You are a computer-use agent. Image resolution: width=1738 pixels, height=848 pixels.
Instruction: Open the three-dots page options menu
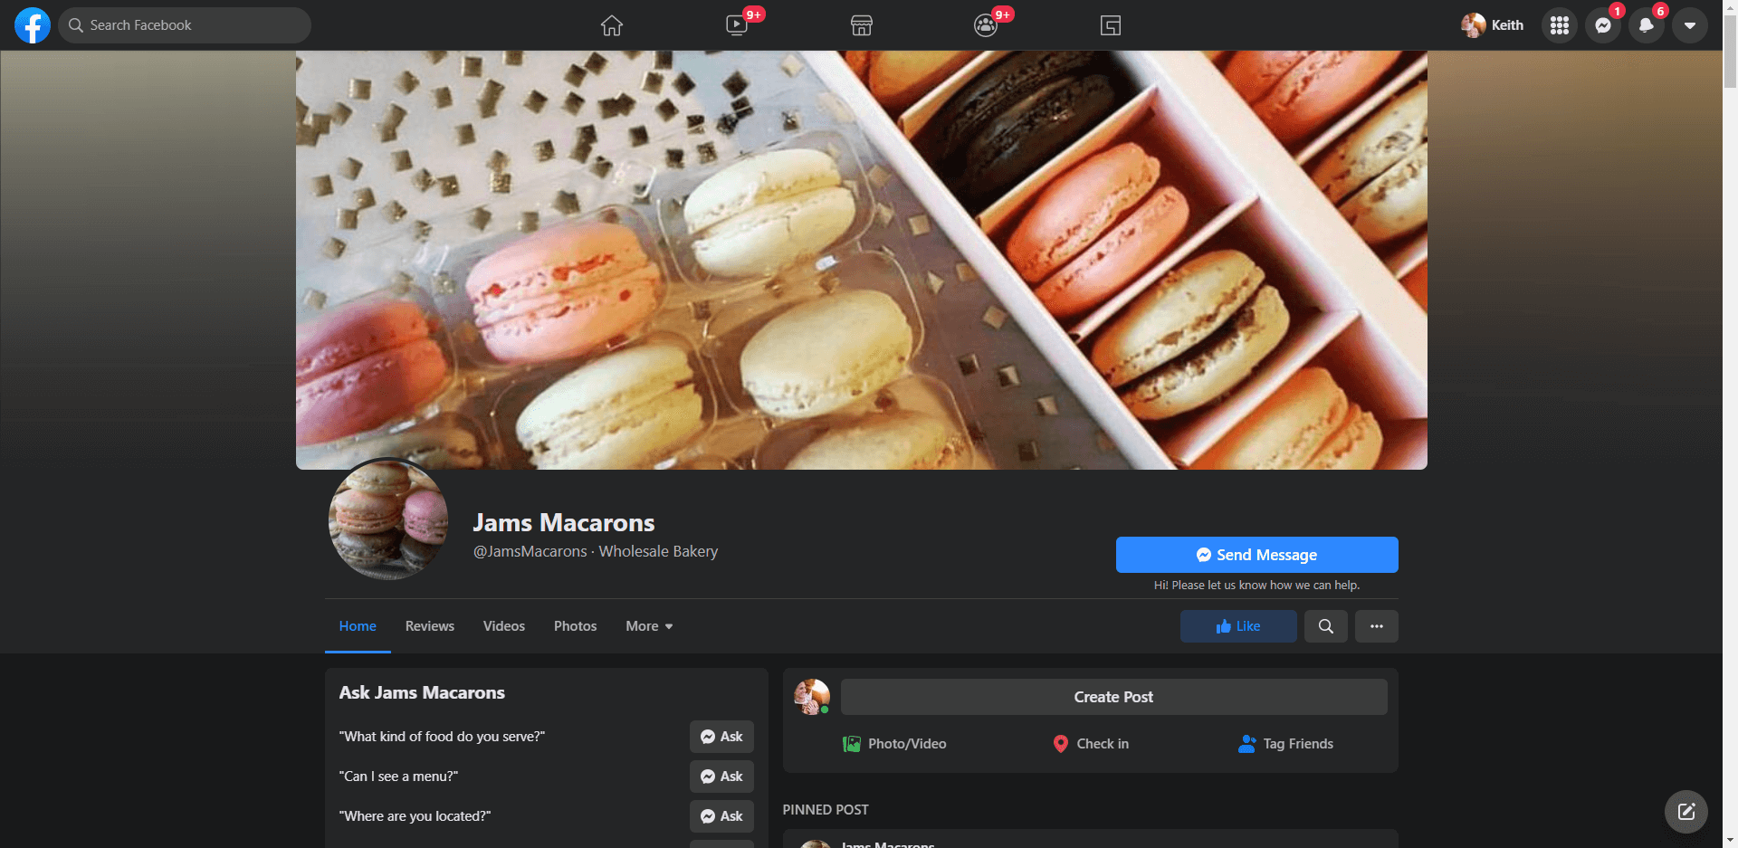[x=1376, y=626]
